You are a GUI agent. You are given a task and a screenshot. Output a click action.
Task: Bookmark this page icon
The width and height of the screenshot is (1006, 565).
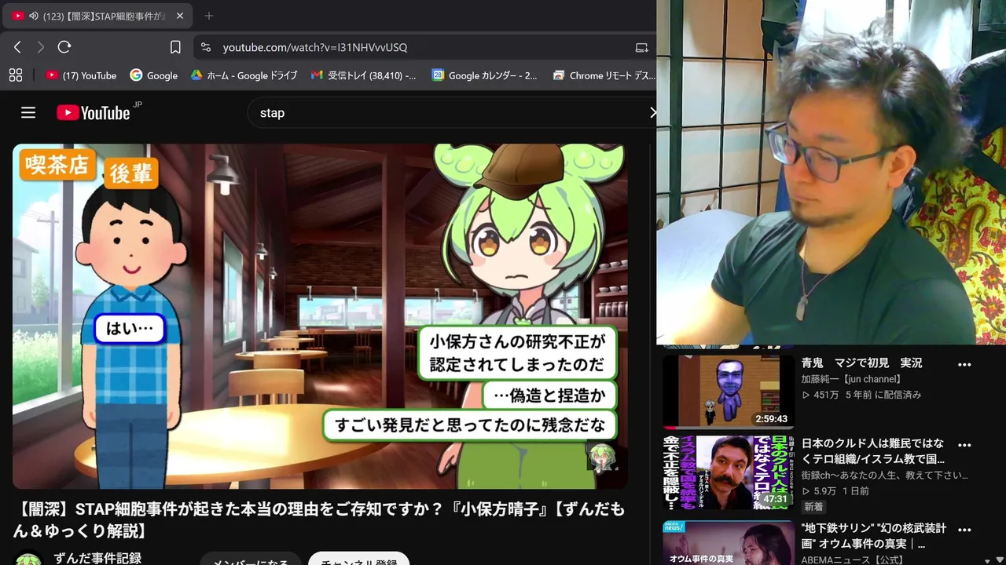[175, 47]
